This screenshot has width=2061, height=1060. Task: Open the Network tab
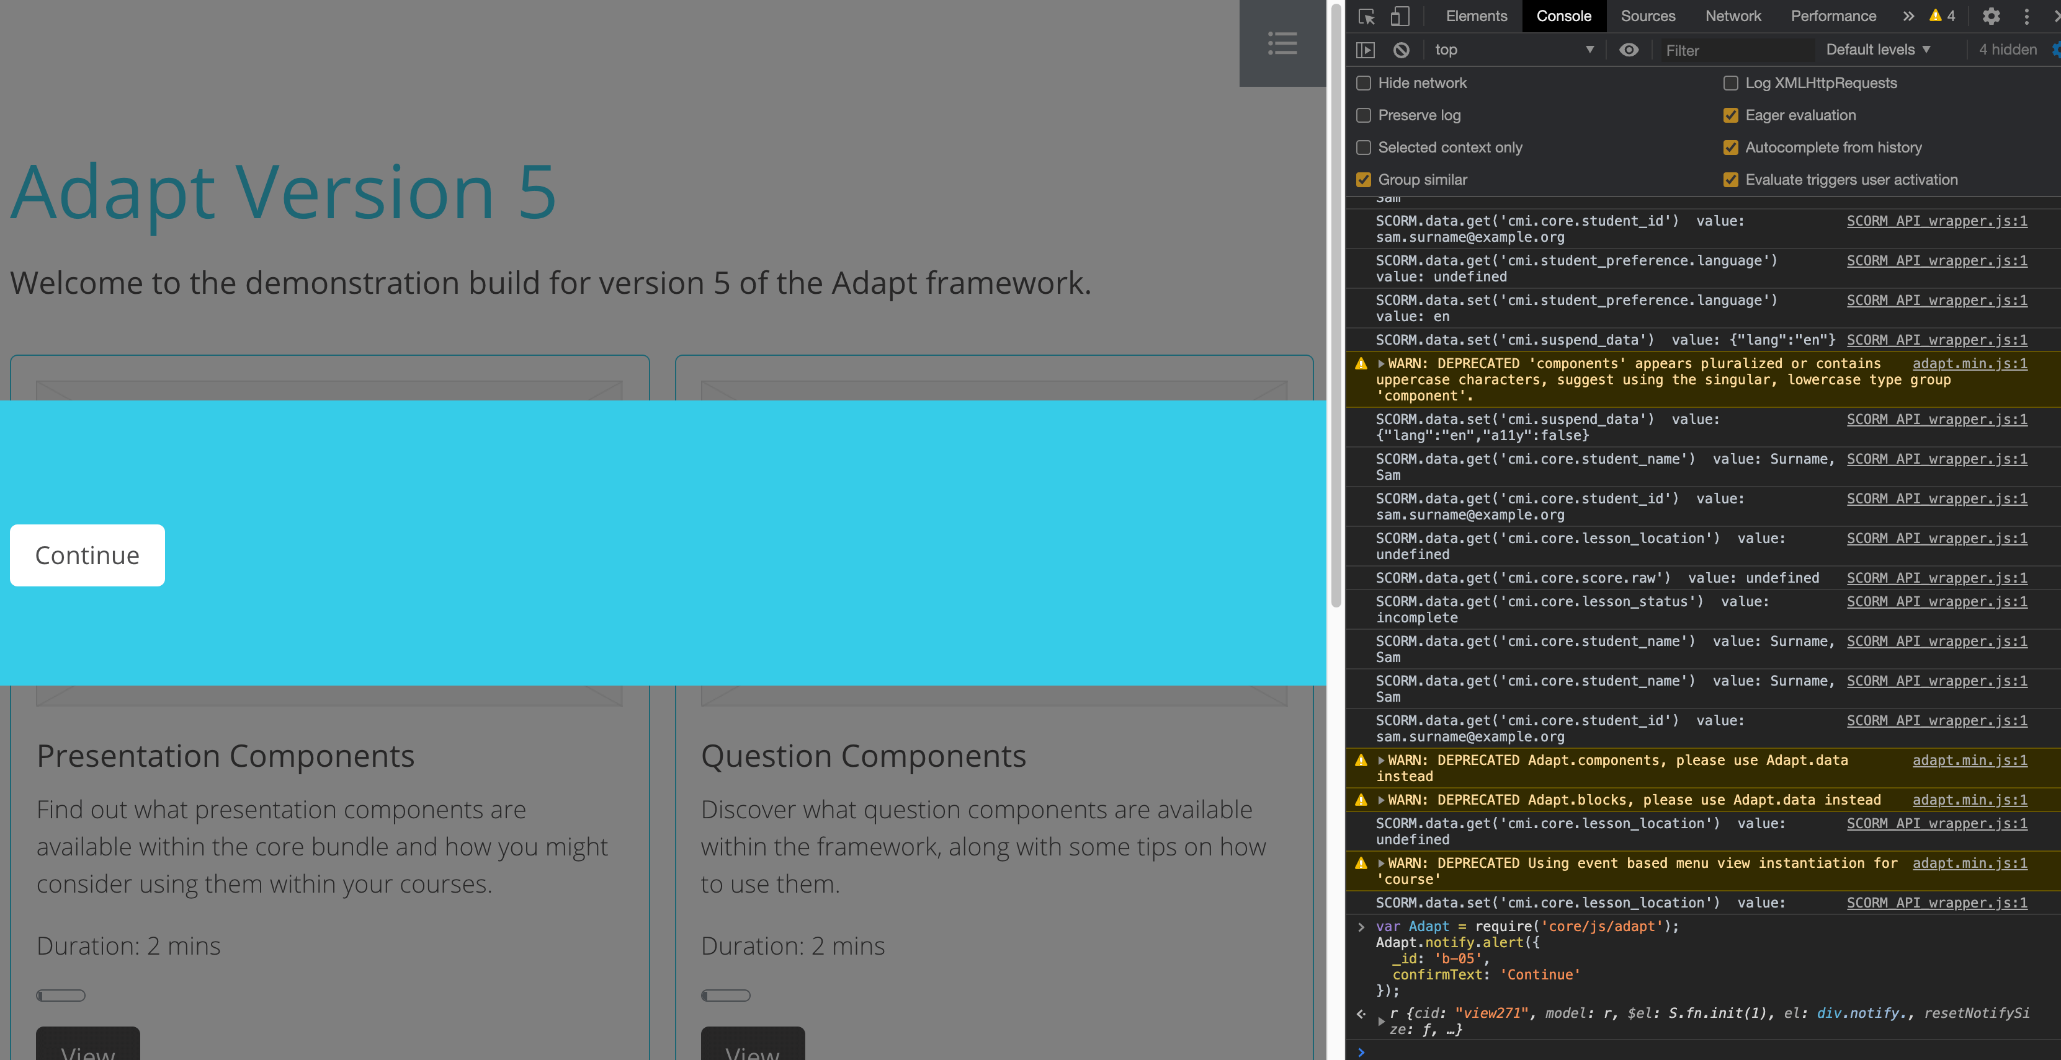pyautogui.click(x=1733, y=16)
